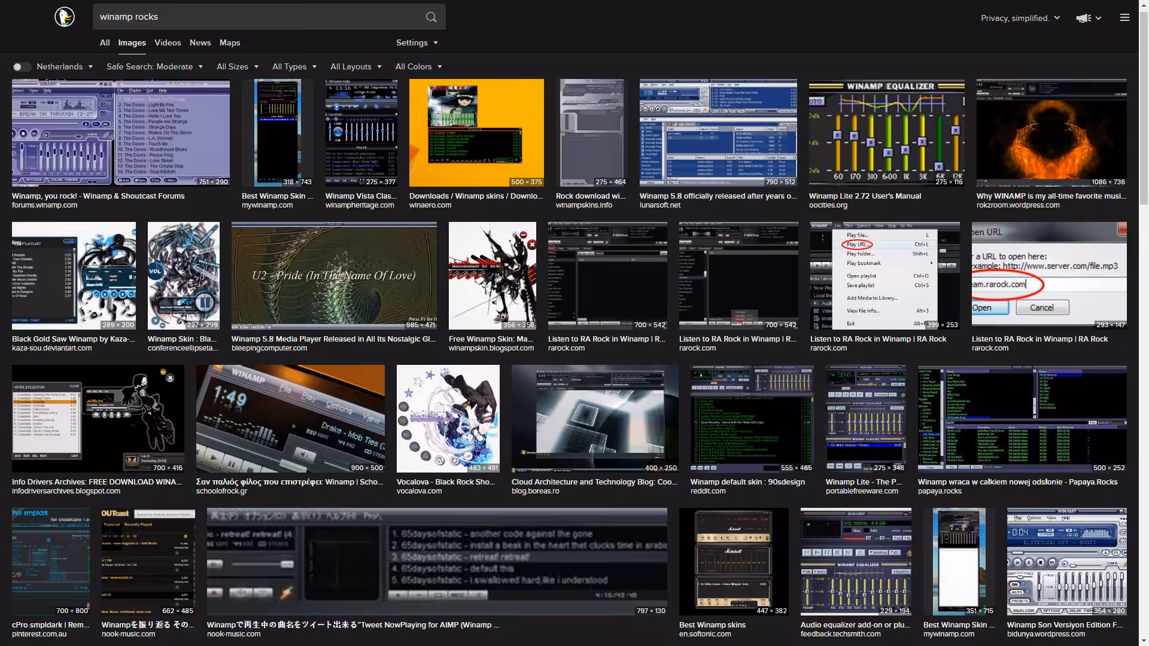Image resolution: width=1149 pixels, height=646 pixels.
Task: Switch to the Videos tab
Action: [168, 42]
